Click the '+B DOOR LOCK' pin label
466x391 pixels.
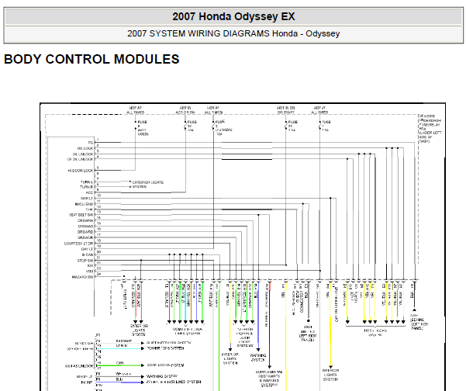tap(81, 171)
